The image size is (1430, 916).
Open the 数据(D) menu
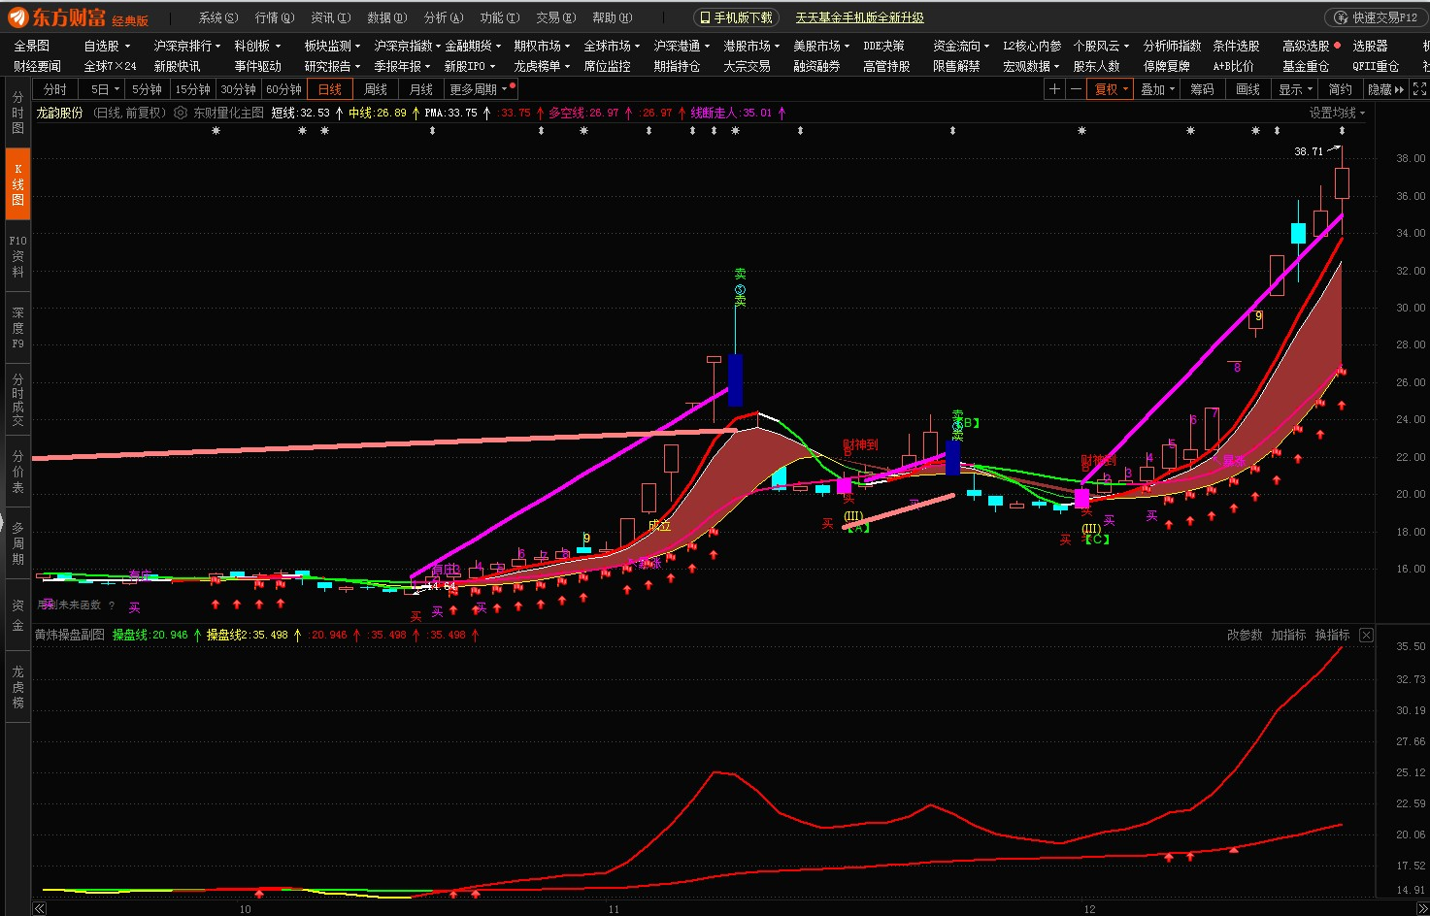(x=387, y=17)
